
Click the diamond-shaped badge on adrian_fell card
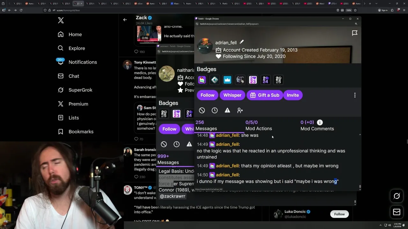tap(215, 80)
